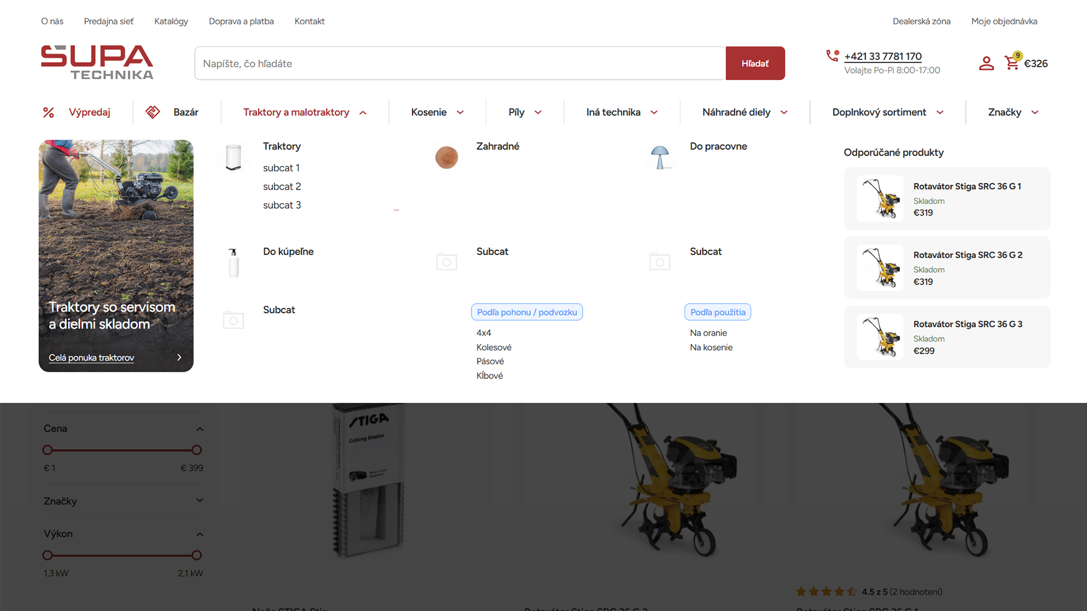Image resolution: width=1087 pixels, height=611 pixels.
Task: Open Rotavátor Stiga SRC 36 G 1 thumbnail
Action: click(x=880, y=199)
